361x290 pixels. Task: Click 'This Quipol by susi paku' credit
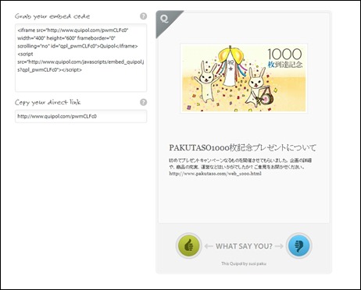point(244,263)
